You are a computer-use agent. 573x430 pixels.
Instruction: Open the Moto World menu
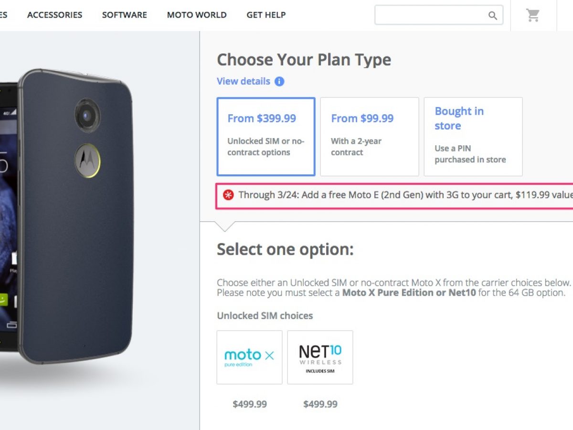(x=197, y=15)
